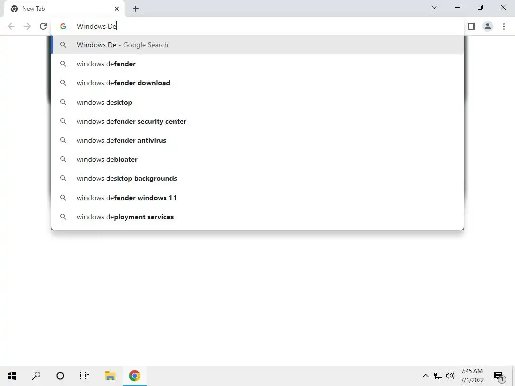Choose "windows defender windows 11" suggestion
Image resolution: width=515 pixels, height=386 pixels.
coord(257,198)
